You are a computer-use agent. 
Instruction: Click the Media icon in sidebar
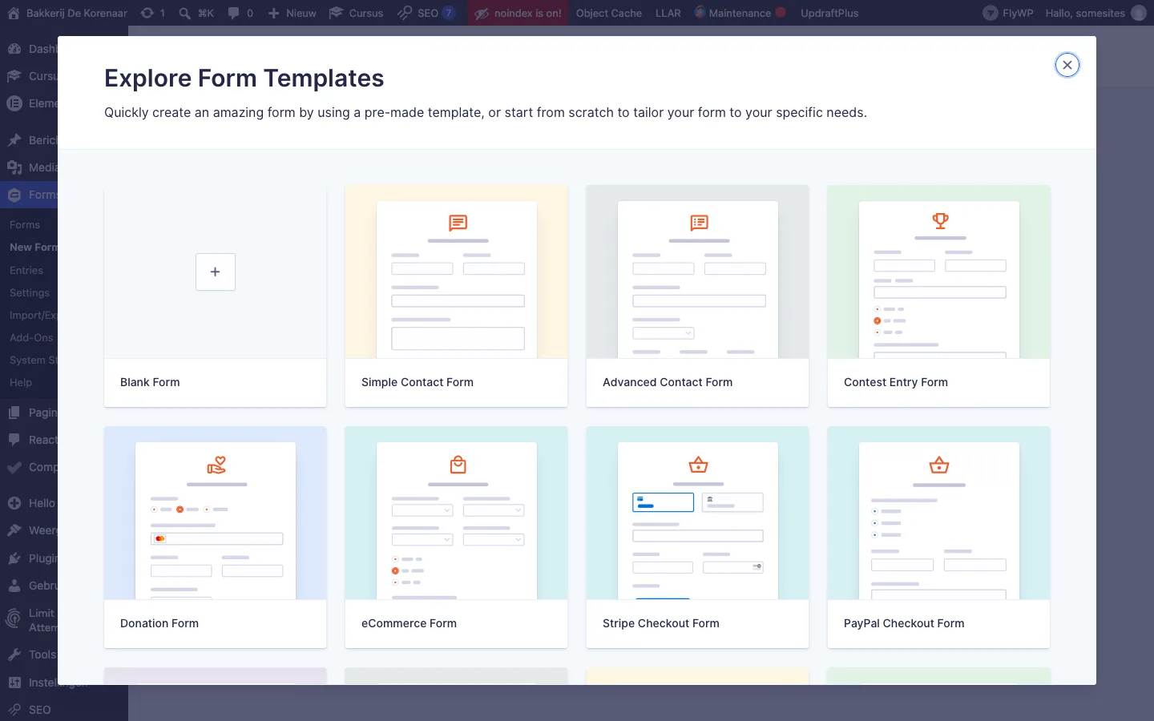pyautogui.click(x=14, y=167)
